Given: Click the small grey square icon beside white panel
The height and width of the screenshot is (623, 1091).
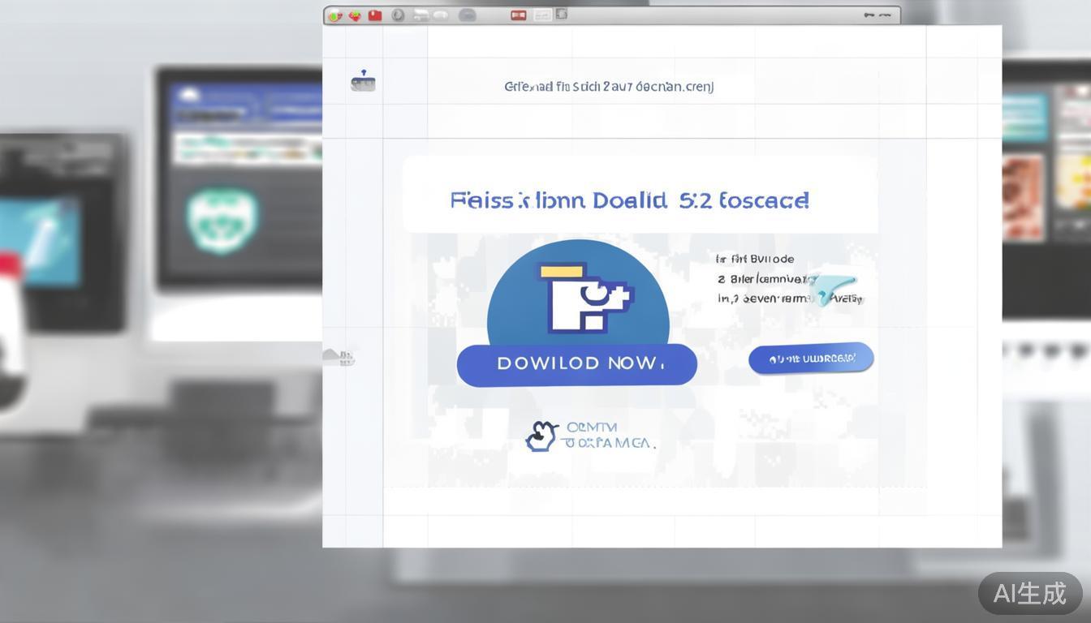Looking at the screenshot, I should [x=561, y=15].
